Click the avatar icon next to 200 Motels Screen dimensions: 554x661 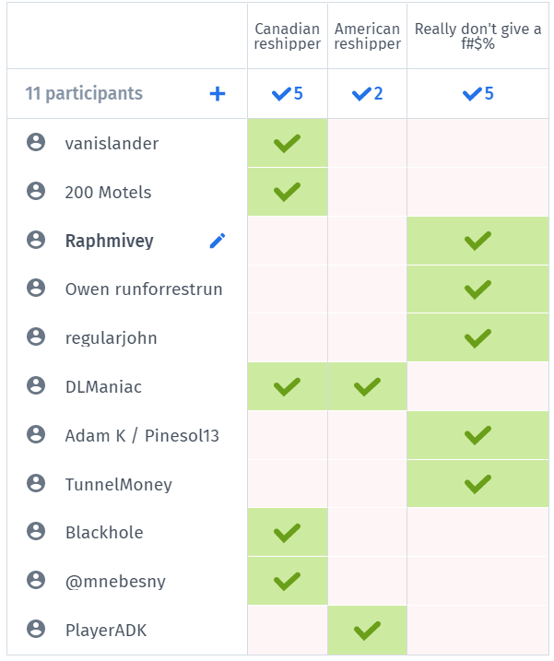pos(36,192)
